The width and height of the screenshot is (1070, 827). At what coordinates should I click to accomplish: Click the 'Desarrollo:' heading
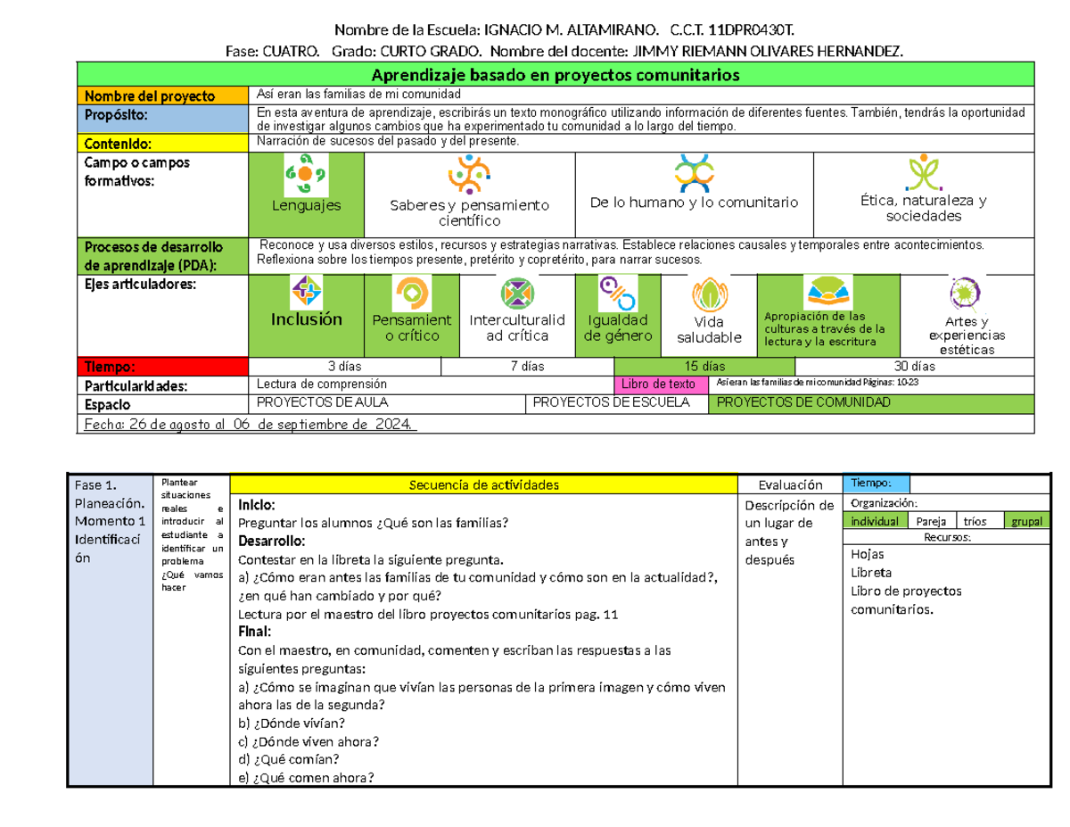[x=271, y=541]
